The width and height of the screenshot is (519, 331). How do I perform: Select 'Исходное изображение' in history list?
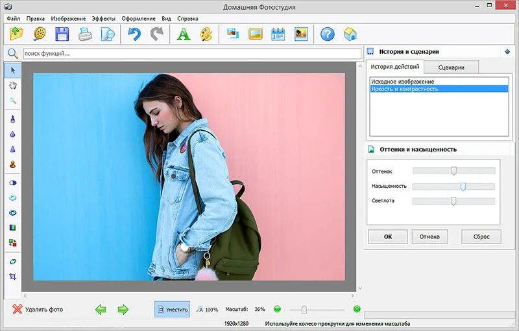click(402, 82)
